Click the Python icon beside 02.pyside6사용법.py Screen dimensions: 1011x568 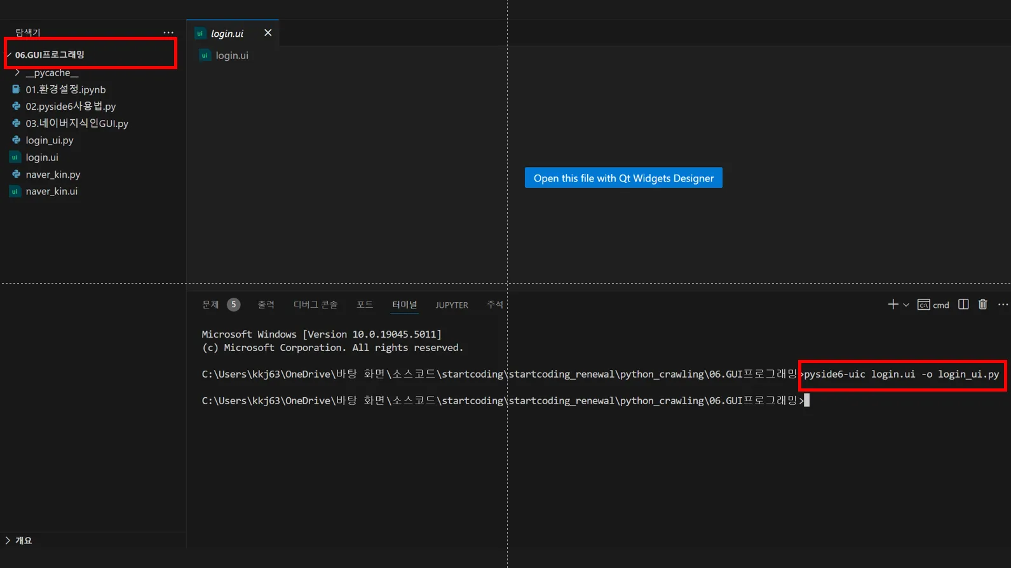click(x=16, y=106)
